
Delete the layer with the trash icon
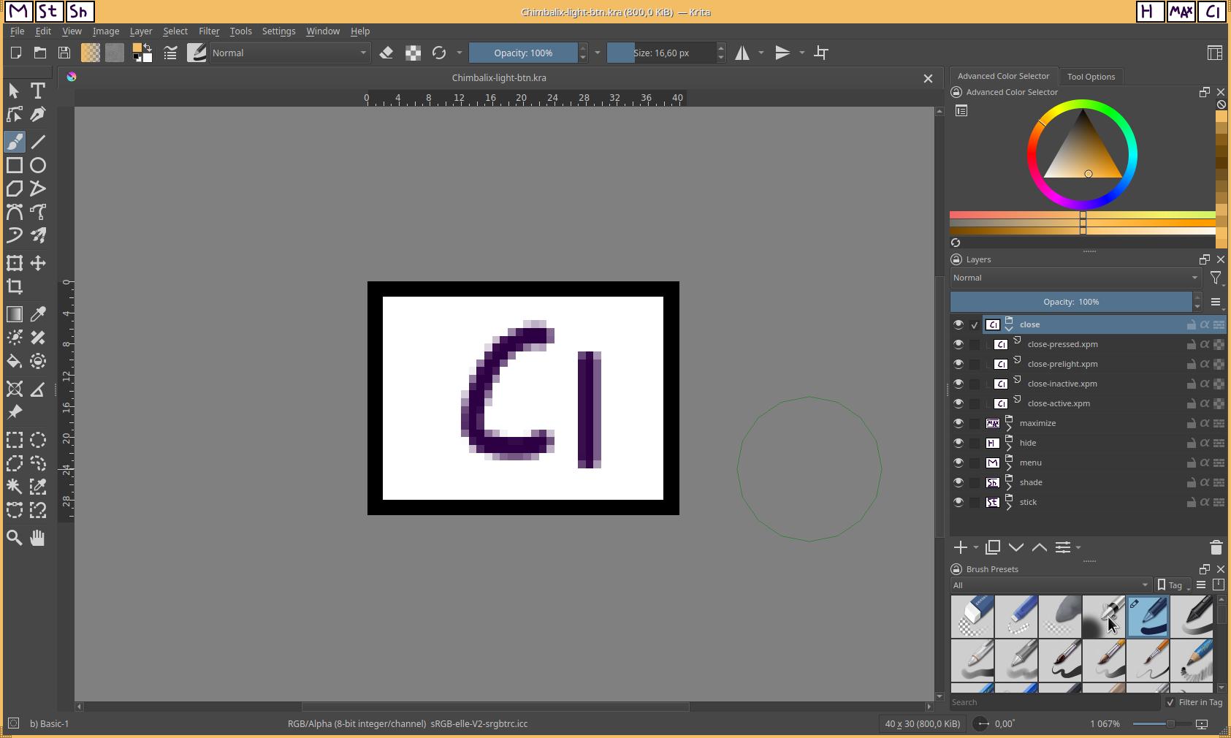click(x=1216, y=547)
